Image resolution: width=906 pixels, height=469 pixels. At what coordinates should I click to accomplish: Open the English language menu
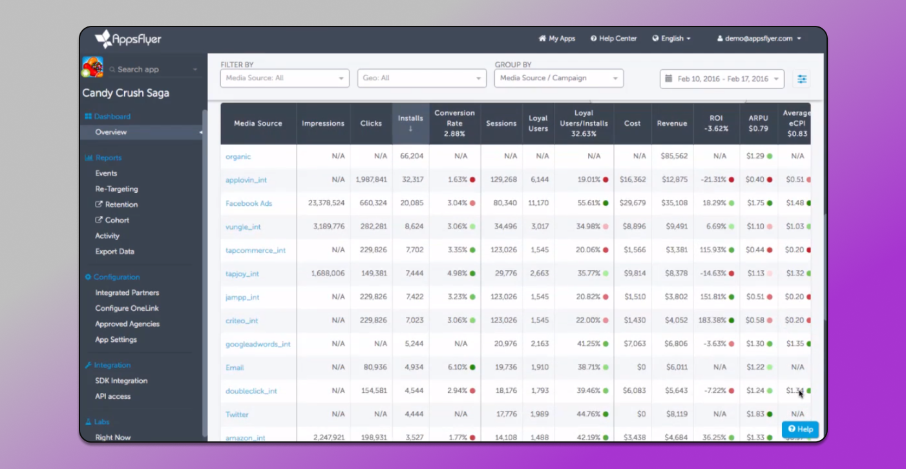click(671, 39)
